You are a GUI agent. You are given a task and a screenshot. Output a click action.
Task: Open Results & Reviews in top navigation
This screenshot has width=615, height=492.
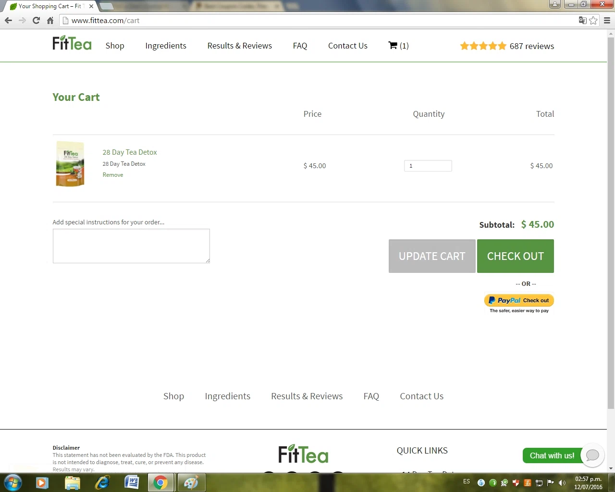[240, 46]
